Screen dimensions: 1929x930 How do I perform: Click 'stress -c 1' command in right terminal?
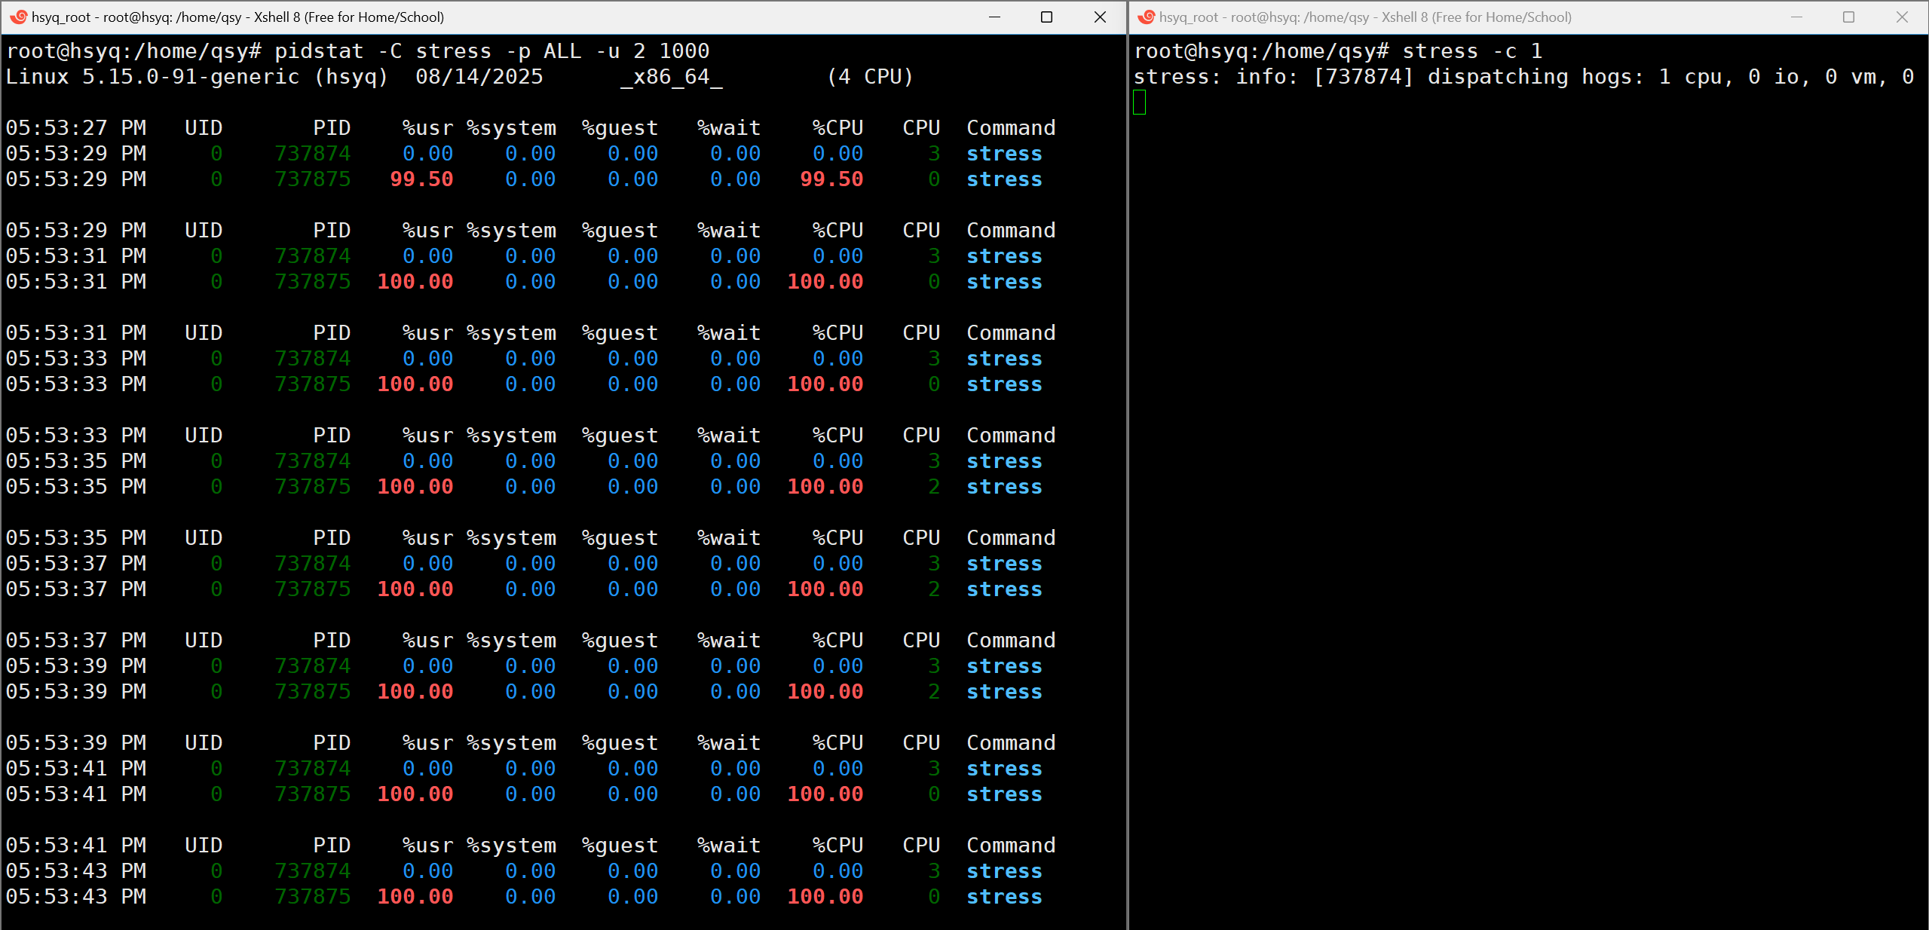(1472, 51)
